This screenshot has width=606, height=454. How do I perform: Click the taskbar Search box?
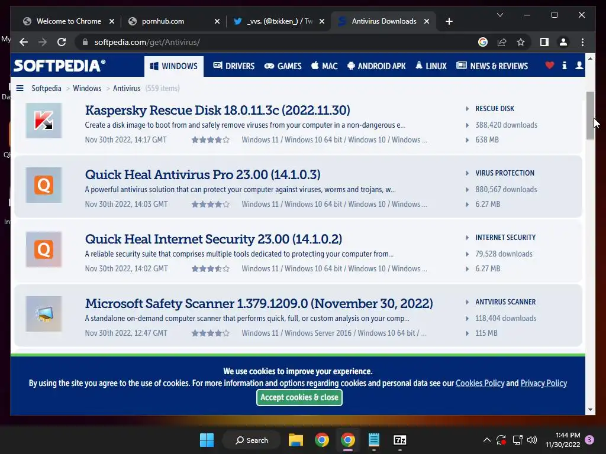point(251,440)
